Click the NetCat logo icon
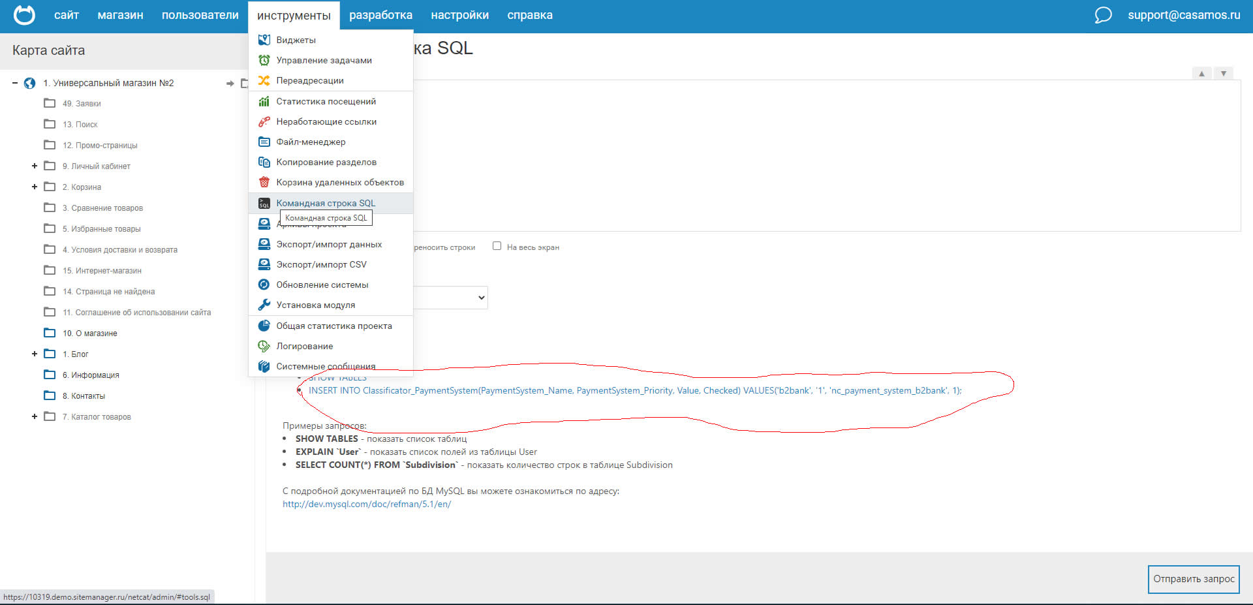 pyautogui.click(x=24, y=15)
